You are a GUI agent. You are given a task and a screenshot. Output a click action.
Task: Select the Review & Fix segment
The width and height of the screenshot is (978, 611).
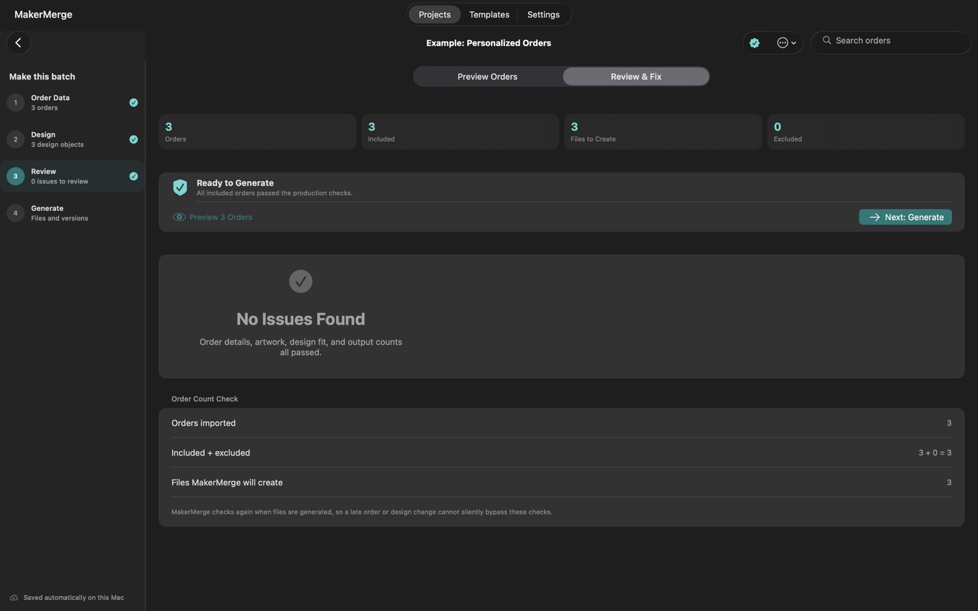(636, 76)
